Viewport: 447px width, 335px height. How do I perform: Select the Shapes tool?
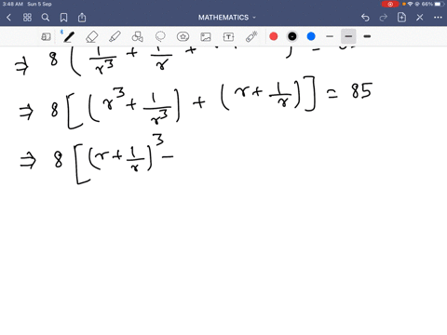pos(137,36)
